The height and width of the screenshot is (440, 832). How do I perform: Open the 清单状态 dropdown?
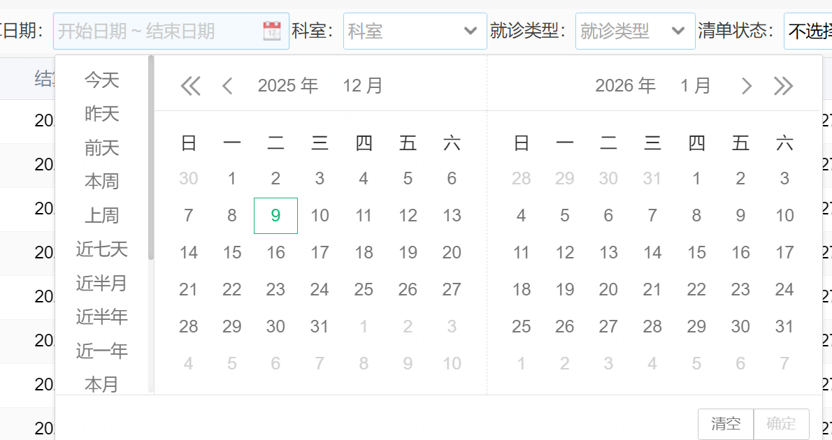tap(808, 31)
